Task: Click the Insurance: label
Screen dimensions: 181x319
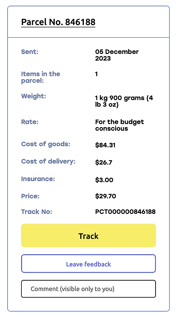Action: pos(38,179)
